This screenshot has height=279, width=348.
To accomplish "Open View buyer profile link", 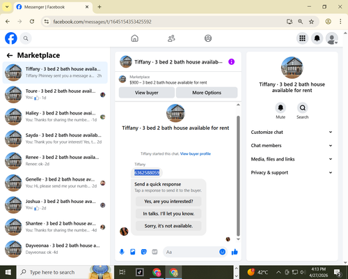I will (196, 153).
